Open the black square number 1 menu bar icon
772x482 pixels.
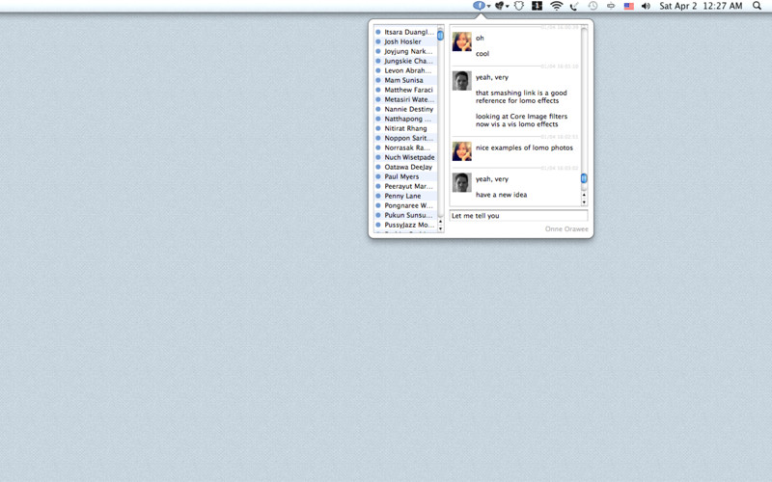click(537, 6)
